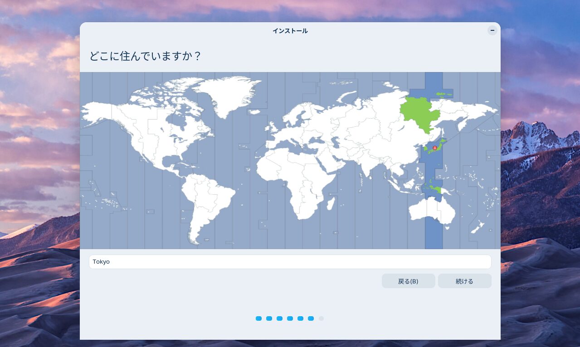The image size is (580, 347).
Task: Select Madagascar island on the map
Action: 331,202
